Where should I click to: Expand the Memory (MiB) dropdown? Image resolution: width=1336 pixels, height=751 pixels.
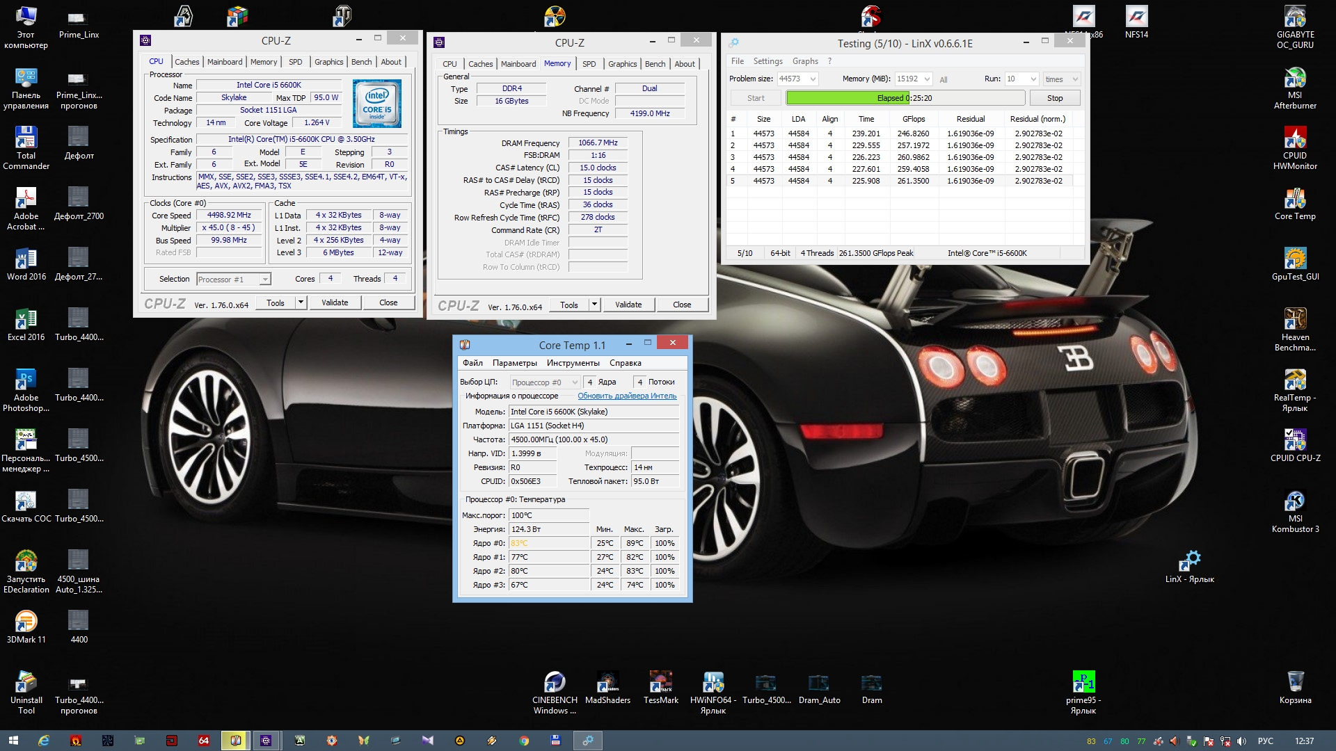(926, 79)
